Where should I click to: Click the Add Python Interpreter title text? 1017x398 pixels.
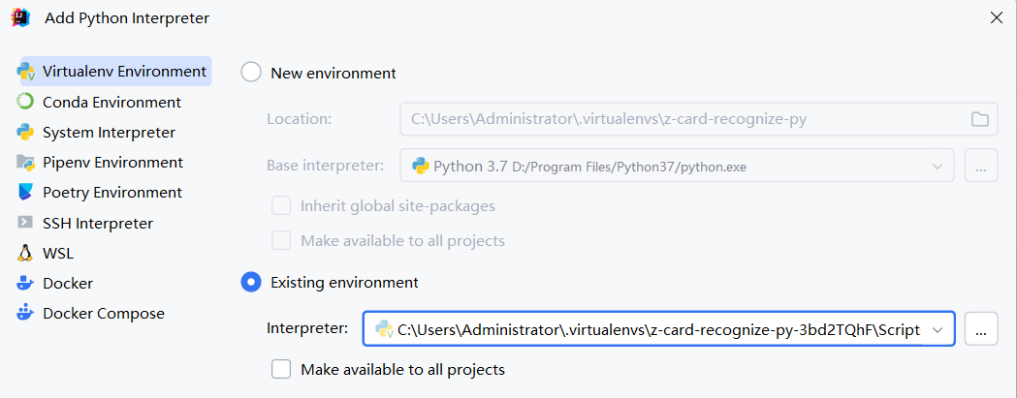[x=127, y=18]
